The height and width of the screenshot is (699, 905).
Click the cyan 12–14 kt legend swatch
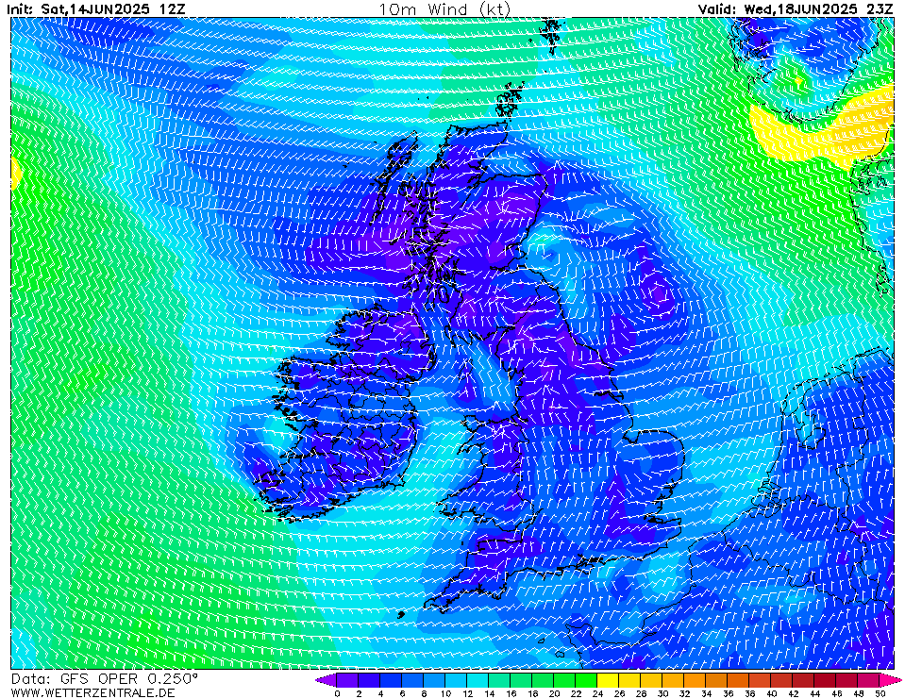pos(478,680)
